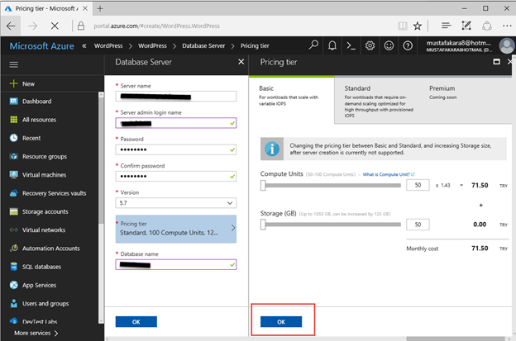
Task: Open the notifications bell icon
Action: pos(332,45)
